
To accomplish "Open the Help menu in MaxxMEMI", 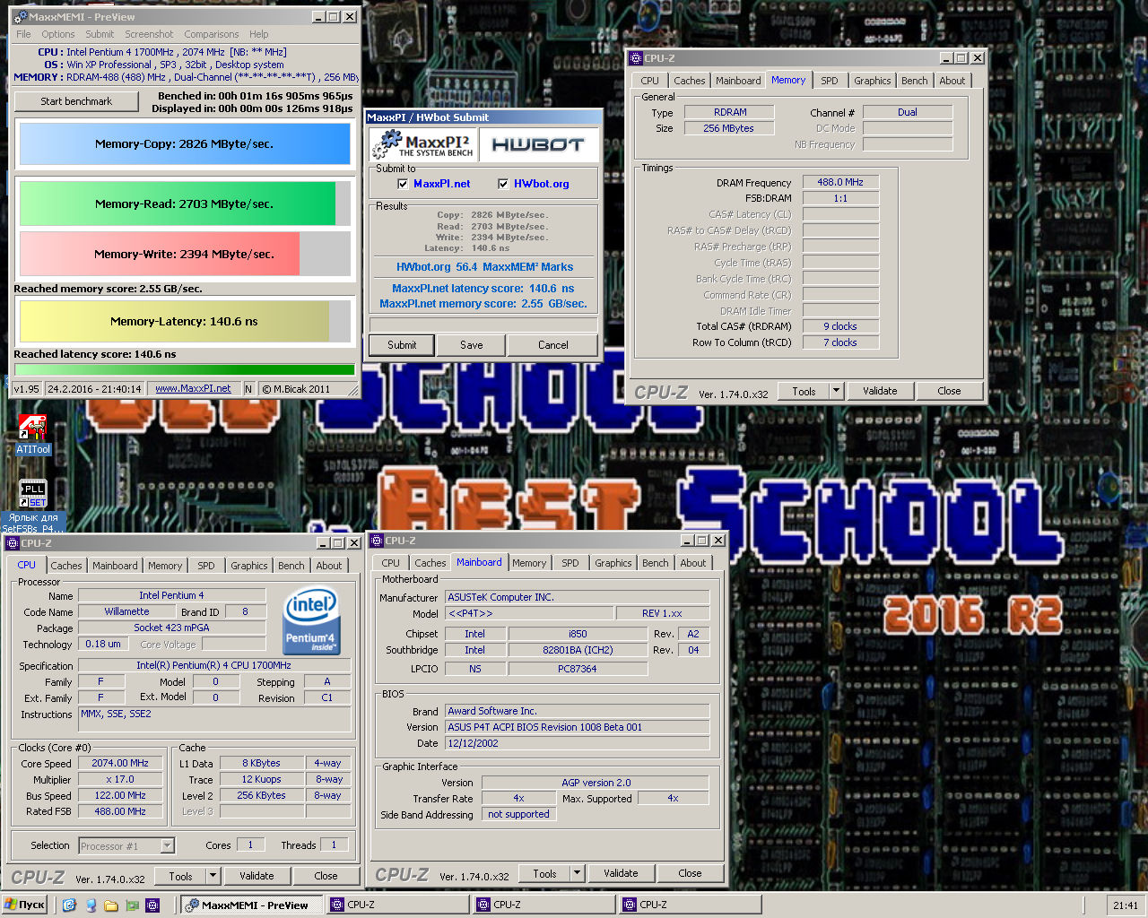I will point(259,34).
